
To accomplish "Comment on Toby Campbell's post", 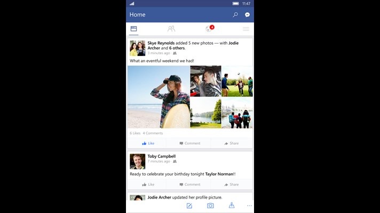I will tap(190, 184).
